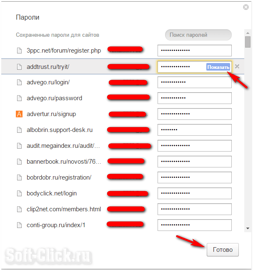Click the password field for advego.ru/password
This screenshot has height=271, width=253.
click(195, 98)
